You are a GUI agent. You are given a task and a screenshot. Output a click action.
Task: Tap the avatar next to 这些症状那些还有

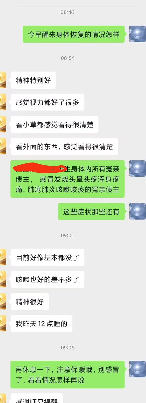click(137, 211)
